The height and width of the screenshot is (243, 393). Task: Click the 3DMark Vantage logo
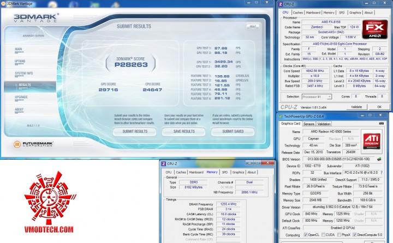tap(36, 18)
